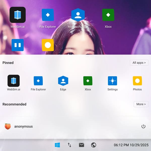Show More recommended items
This screenshot has width=151, height=151.
tap(141, 104)
